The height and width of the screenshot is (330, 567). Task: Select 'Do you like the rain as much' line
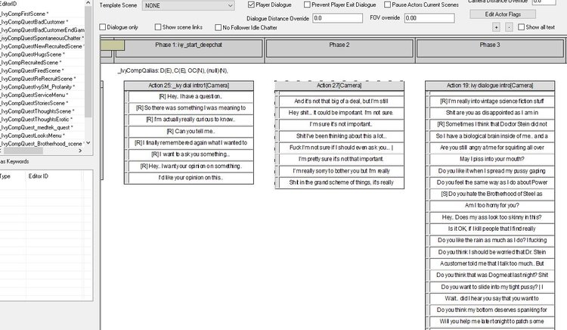(492, 240)
